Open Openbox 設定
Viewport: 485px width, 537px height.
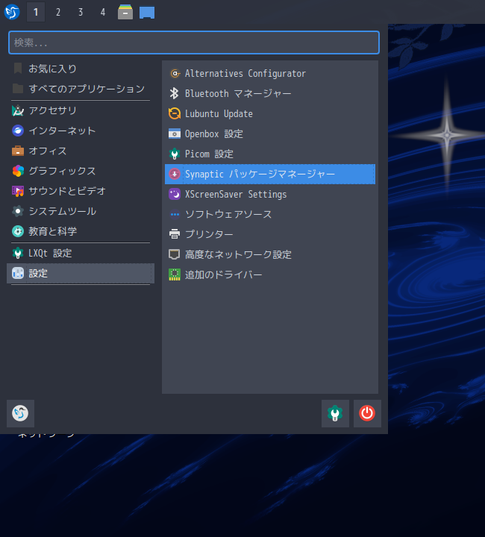tap(270, 134)
